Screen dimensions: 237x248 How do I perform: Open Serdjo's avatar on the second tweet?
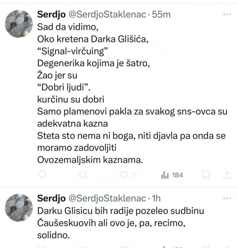pos(19,207)
